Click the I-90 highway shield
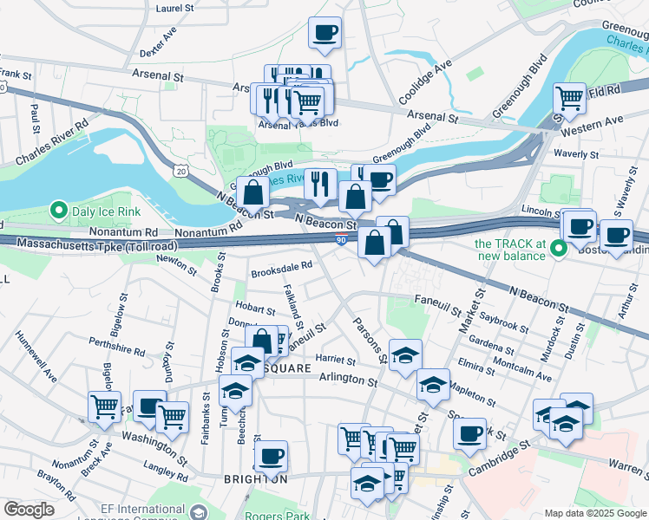The image size is (649, 520). [x=341, y=239]
